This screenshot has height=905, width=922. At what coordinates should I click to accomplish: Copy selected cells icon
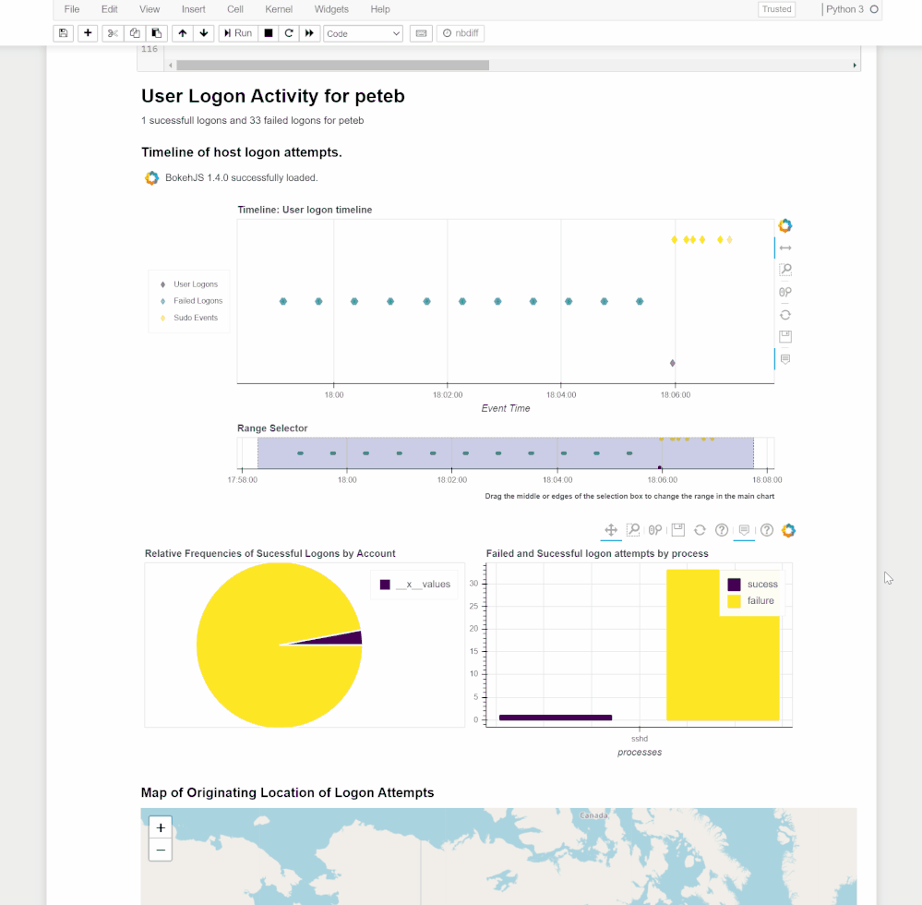(x=135, y=33)
